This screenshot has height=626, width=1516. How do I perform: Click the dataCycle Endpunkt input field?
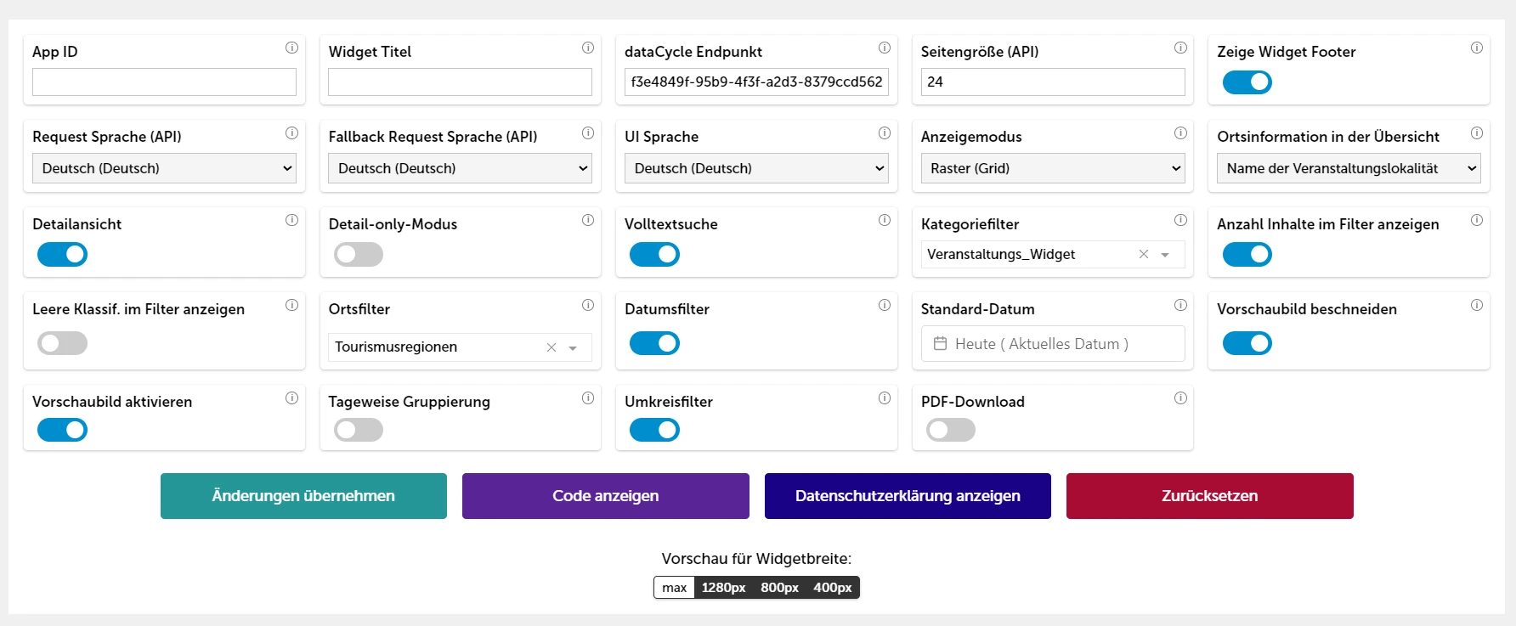pyautogui.click(x=756, y=82)
